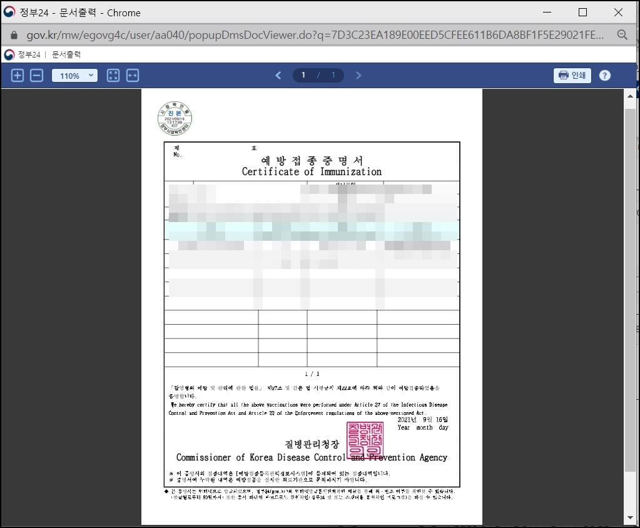
Task: Click the scrollbar down arrow
Action: click(x=630, y=518)
